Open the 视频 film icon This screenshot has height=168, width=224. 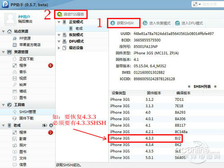coord(15,78)
